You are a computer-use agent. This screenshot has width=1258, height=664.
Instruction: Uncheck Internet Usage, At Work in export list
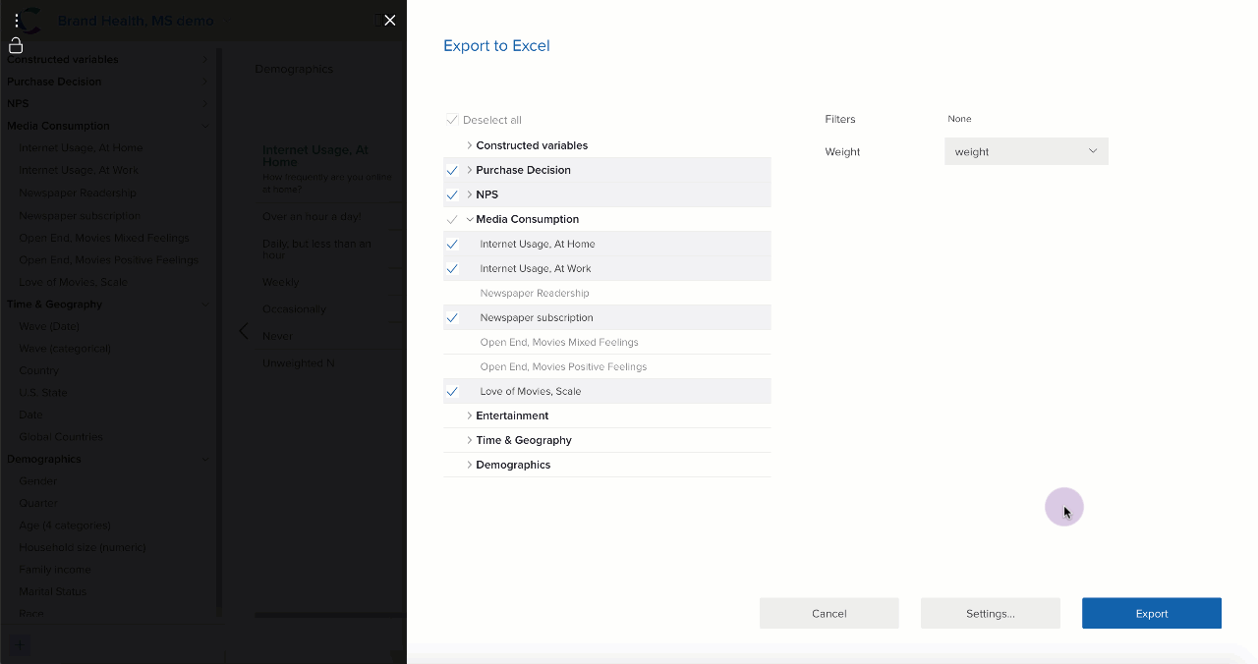(x=452, y=268)
